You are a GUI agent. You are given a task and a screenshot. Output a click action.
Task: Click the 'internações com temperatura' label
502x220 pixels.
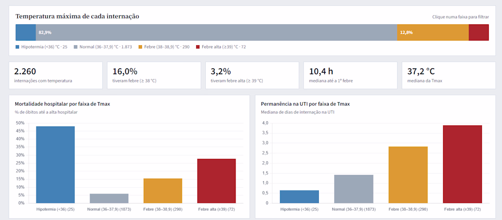click(x=43, y=81)
